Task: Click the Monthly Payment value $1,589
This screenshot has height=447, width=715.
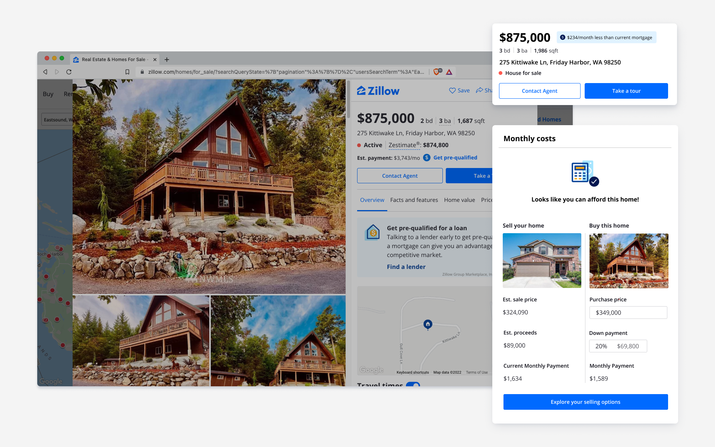Action: [599, 378]
